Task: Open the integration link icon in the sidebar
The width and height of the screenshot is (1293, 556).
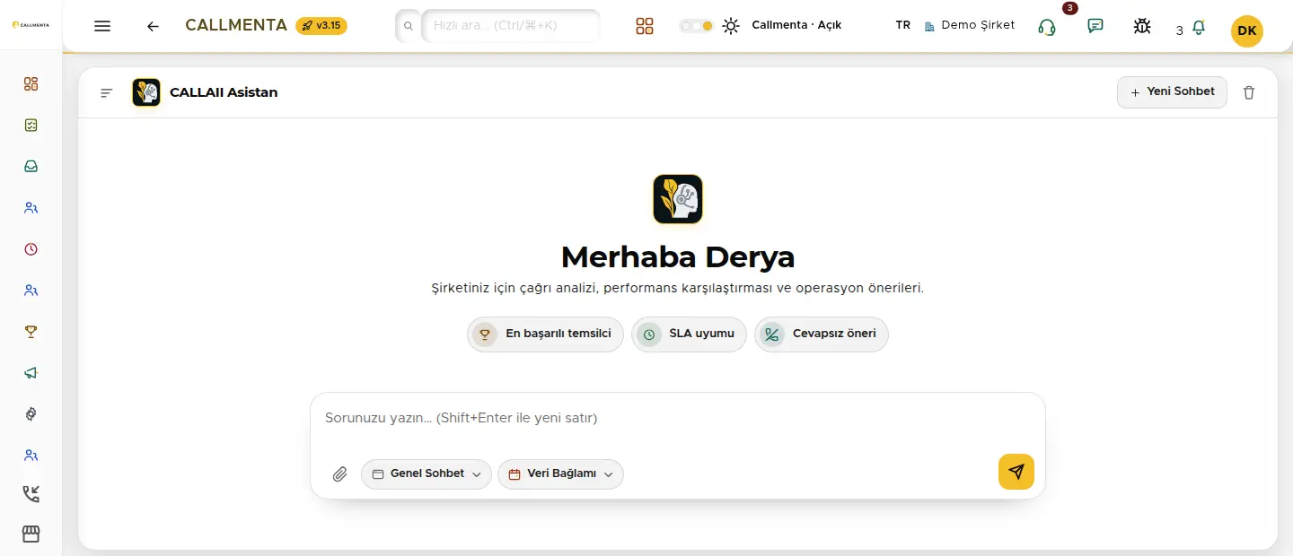Action: click(x=31, y=414)
